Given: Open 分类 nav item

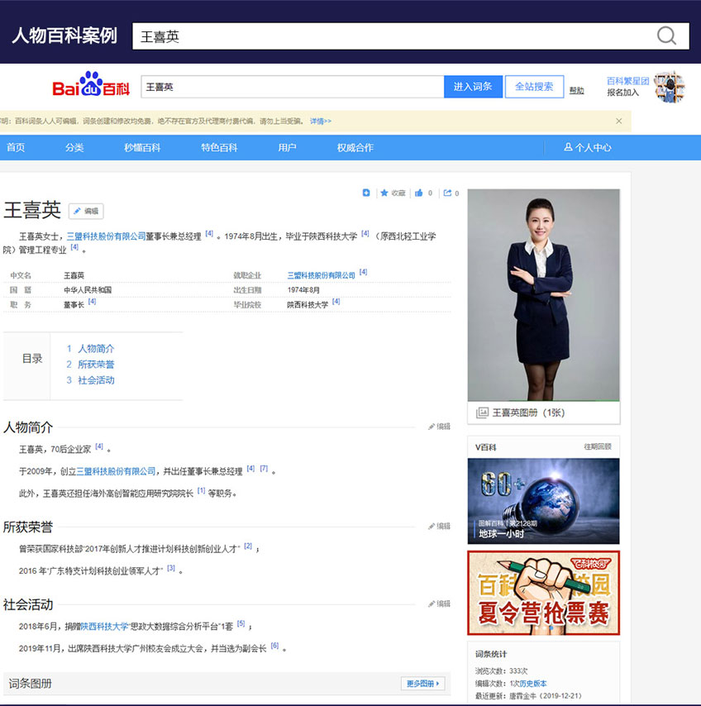Looking at the screenshot, I should 74,147.
